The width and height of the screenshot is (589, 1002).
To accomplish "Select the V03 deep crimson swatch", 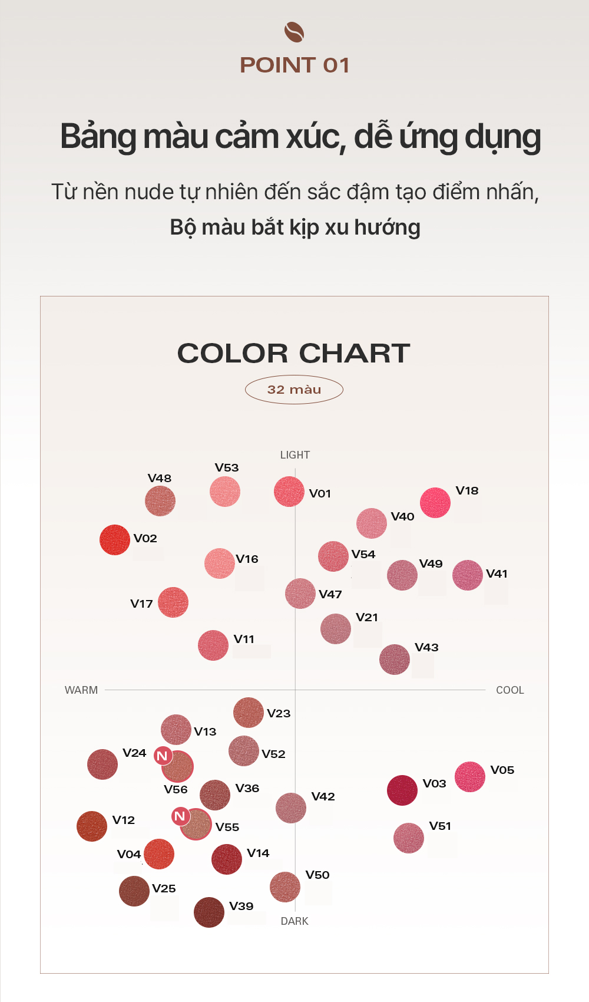I will (x=402, y=790).
